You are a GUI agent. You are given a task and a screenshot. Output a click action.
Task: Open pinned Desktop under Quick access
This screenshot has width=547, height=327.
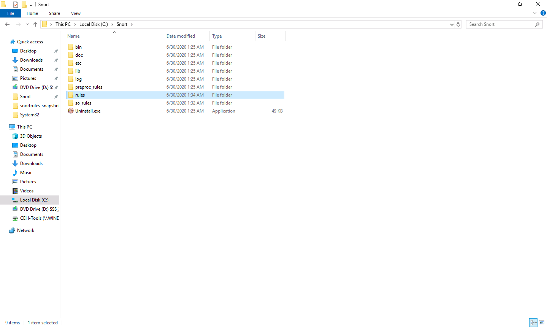click(28, 51)
